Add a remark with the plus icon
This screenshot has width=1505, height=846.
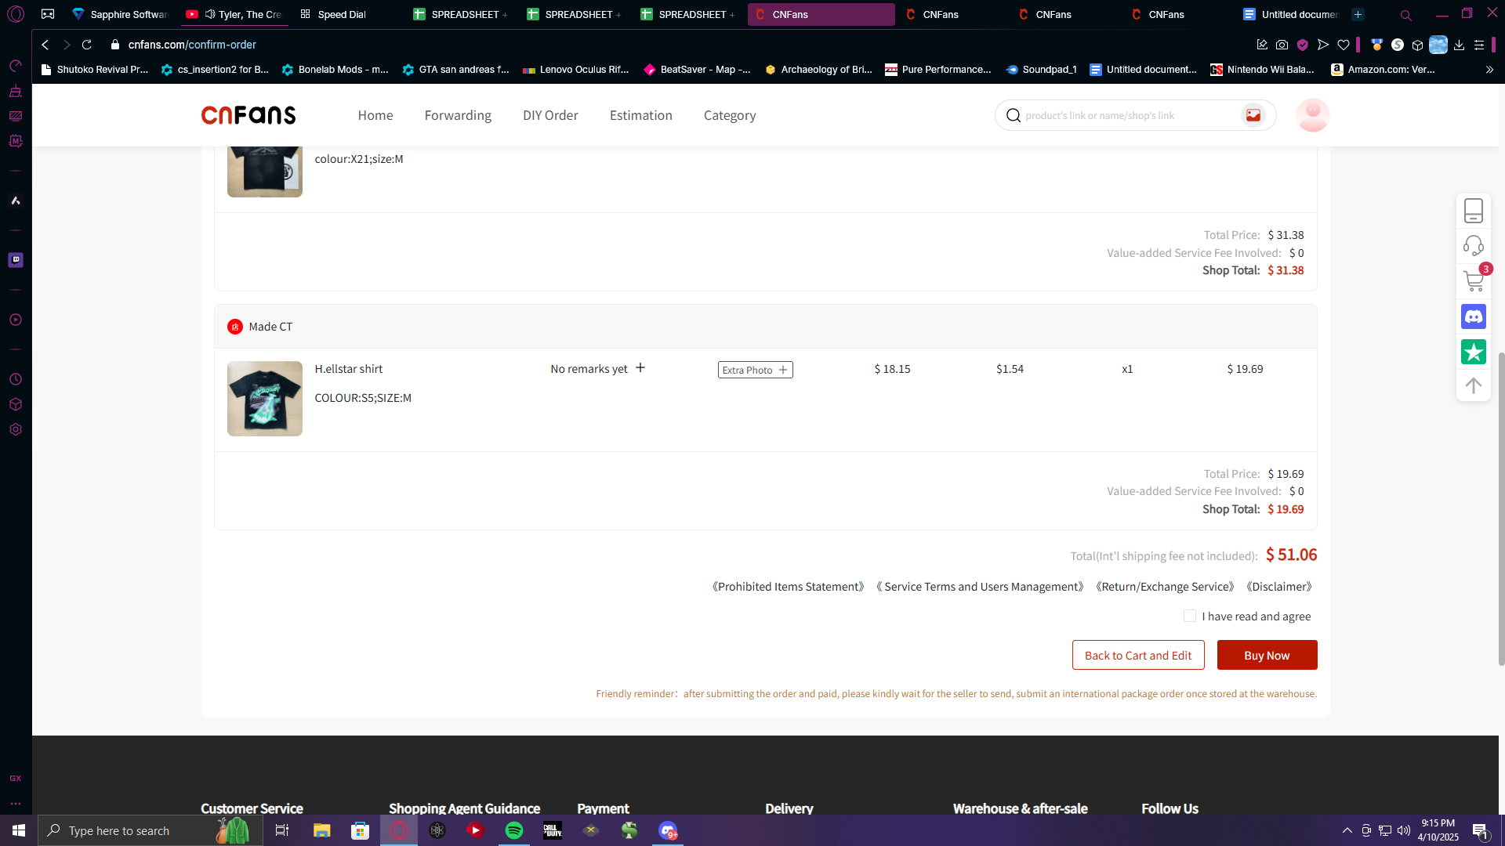coord(640,368)
